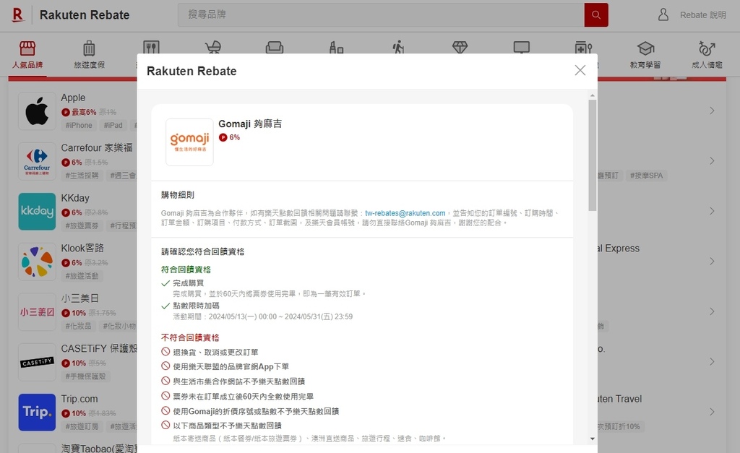Click the 小三美日 brand logo
740x453 pixels.
(x=37, y=312)
